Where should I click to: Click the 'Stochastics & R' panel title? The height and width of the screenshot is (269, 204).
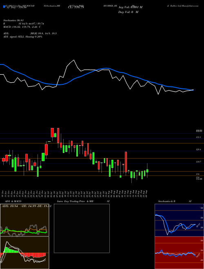167,201
